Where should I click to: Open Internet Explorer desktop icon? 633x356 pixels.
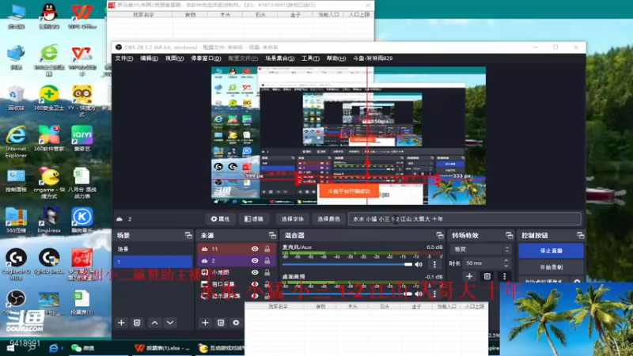tap(16, 142)
